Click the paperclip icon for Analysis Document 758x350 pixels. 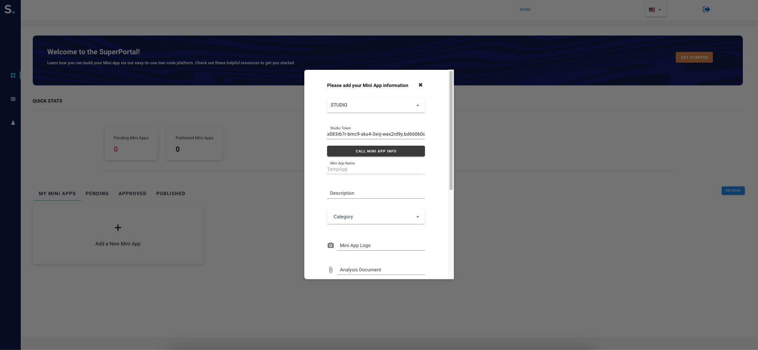(331, 270)
